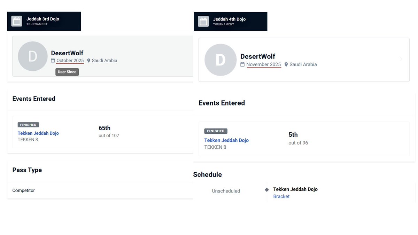Viewport: 418px width, 235px height.
Task: Expand the chevron on right DesertWolf card
Action: 401,59
